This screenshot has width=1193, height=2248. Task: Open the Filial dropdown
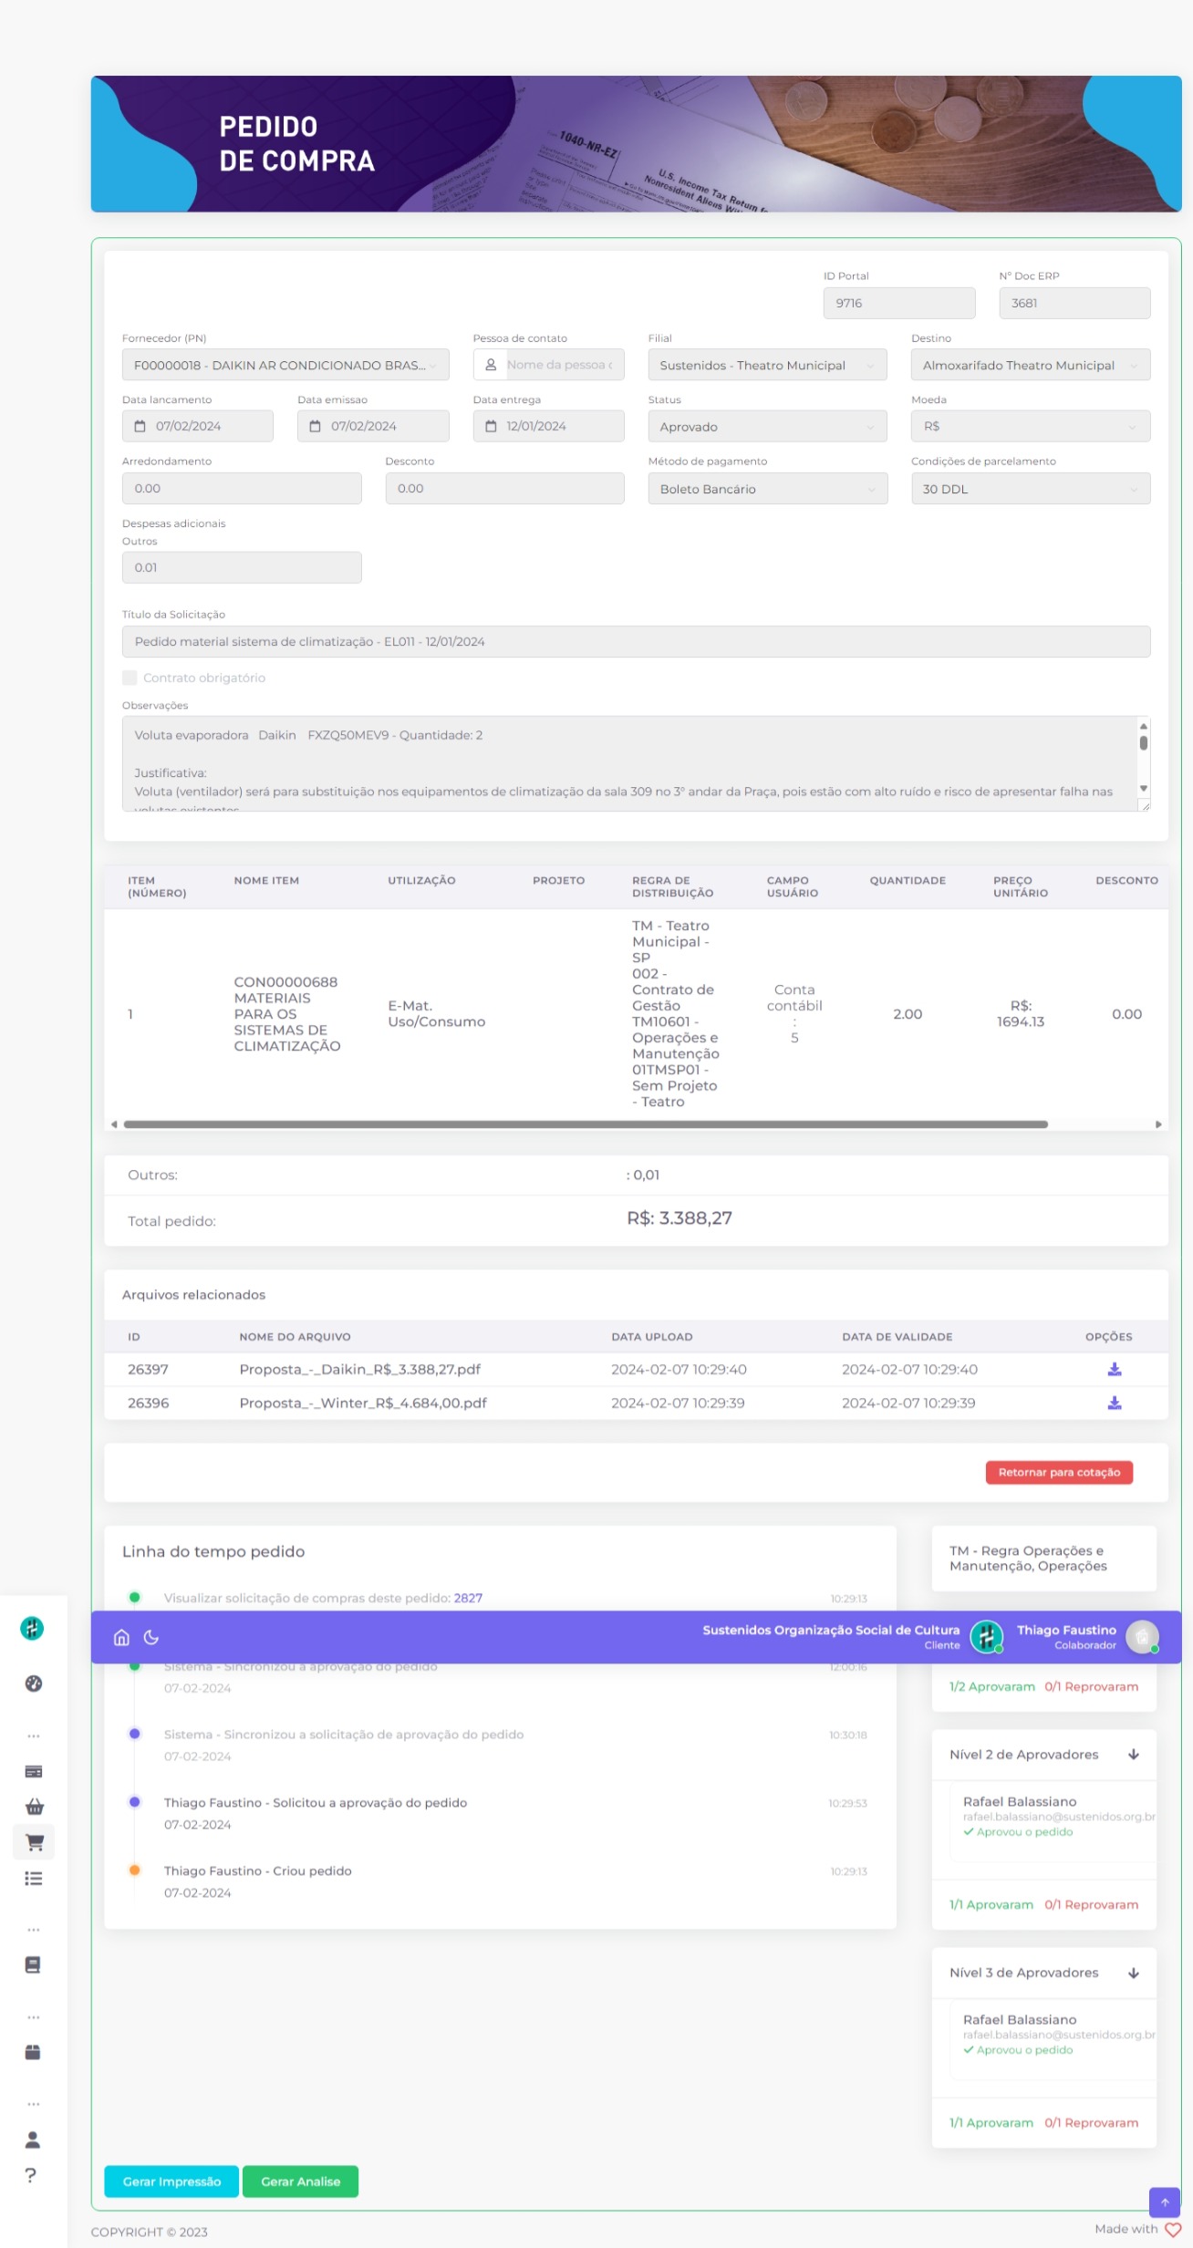click(767, 365)
